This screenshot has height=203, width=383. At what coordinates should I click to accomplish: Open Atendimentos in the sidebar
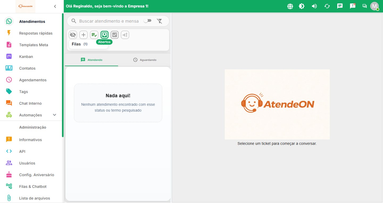[31, 22]
